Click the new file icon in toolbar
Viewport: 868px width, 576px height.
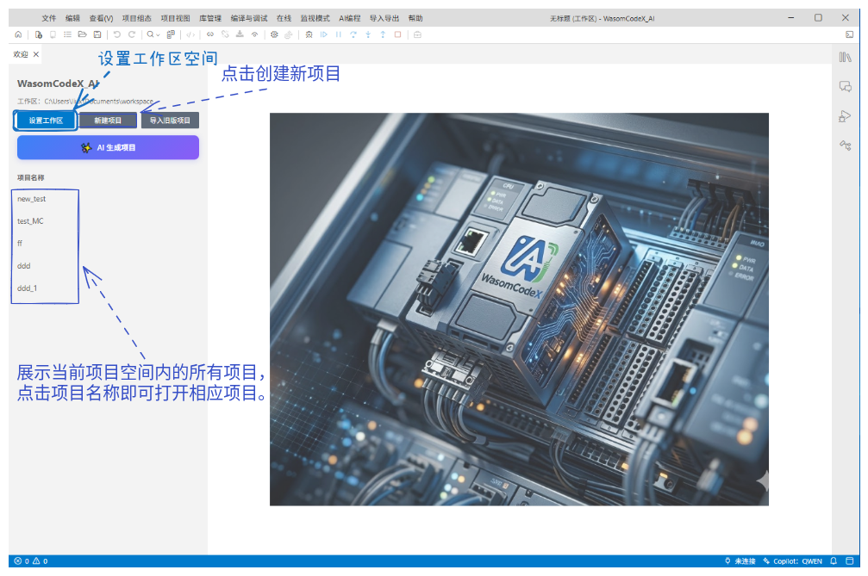click(38, 34)
